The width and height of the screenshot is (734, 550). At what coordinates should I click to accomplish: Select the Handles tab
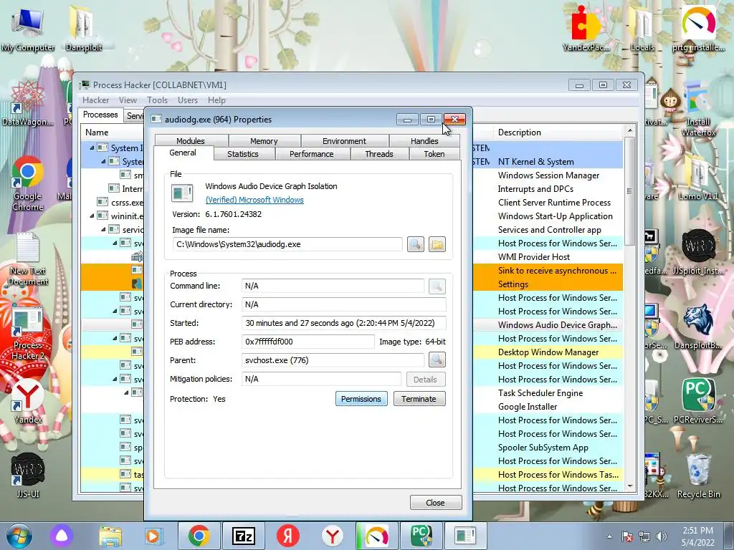424,141
